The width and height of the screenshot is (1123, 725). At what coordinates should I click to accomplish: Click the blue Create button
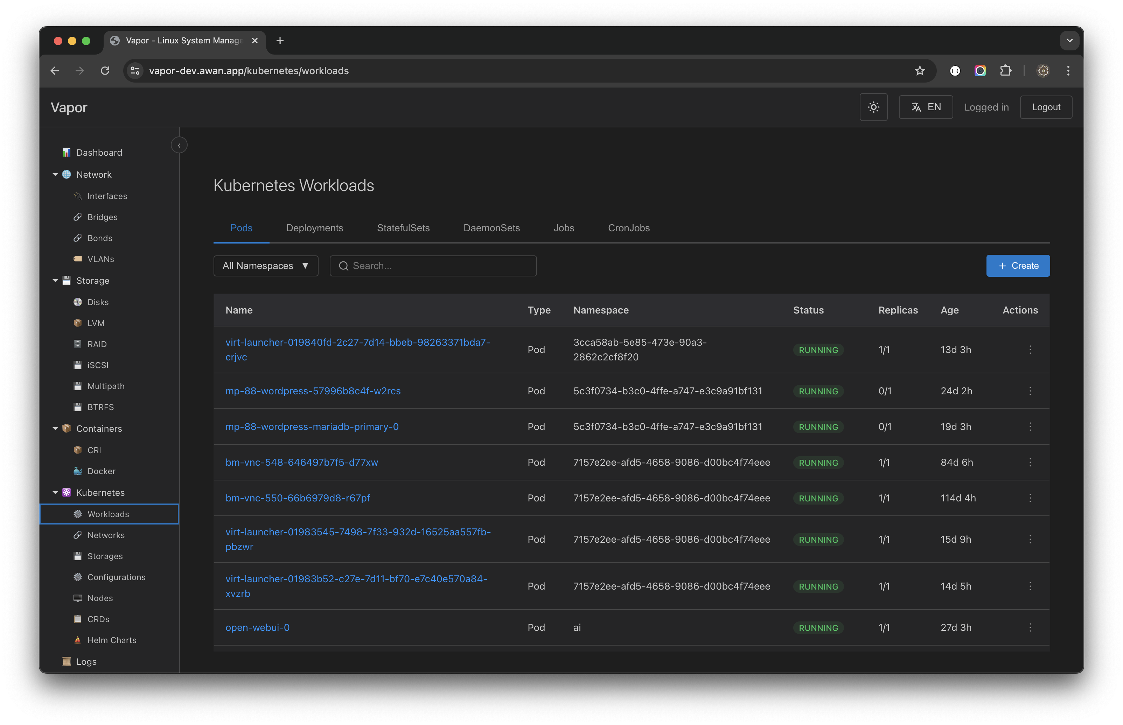(1018, 266)
